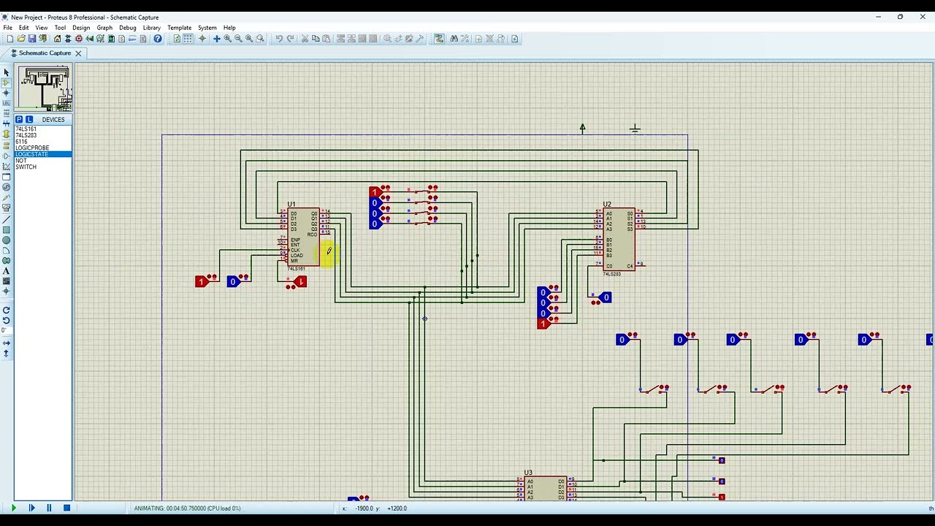Advance the simulation by one step
The image size is (935, 526).
31,508
